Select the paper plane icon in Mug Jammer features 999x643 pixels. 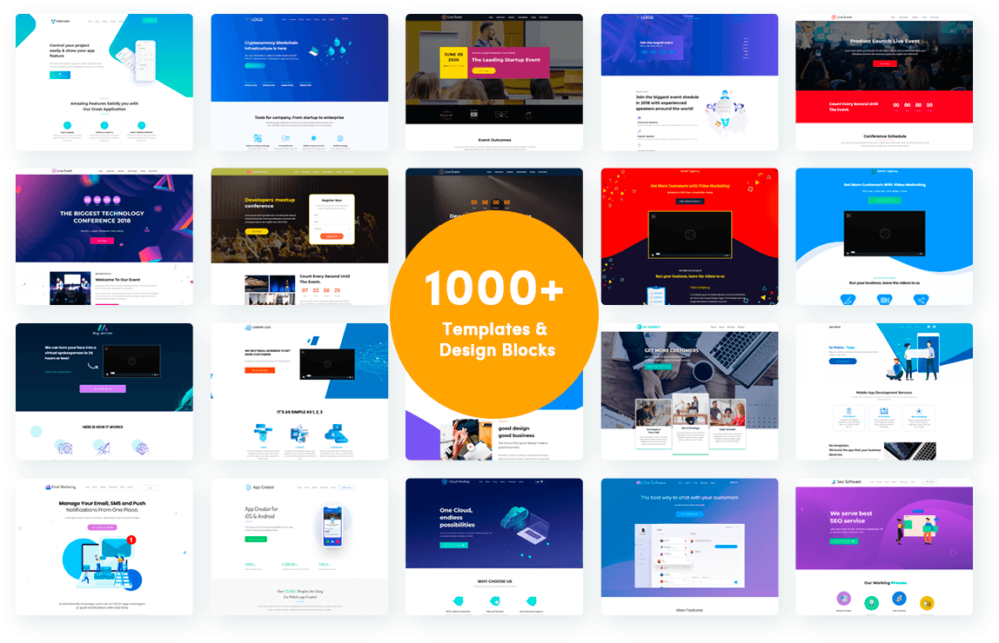(x=104, y=447)
